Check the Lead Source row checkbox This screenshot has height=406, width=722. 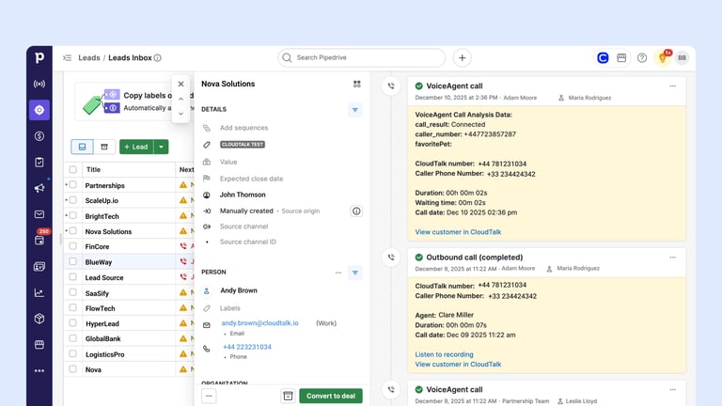[72, 277]
